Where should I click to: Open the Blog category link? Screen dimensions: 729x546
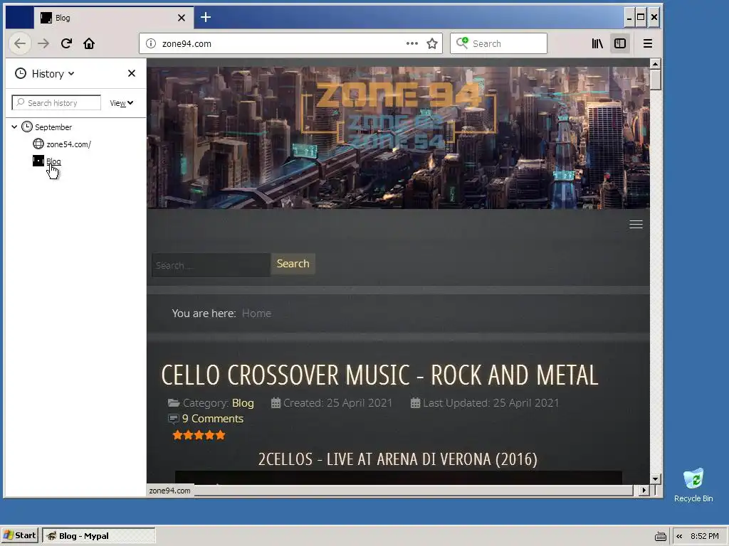tap(243, 403)
